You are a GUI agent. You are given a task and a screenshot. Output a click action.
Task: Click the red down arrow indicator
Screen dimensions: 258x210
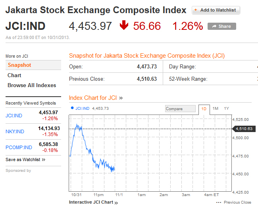[124, 26]
